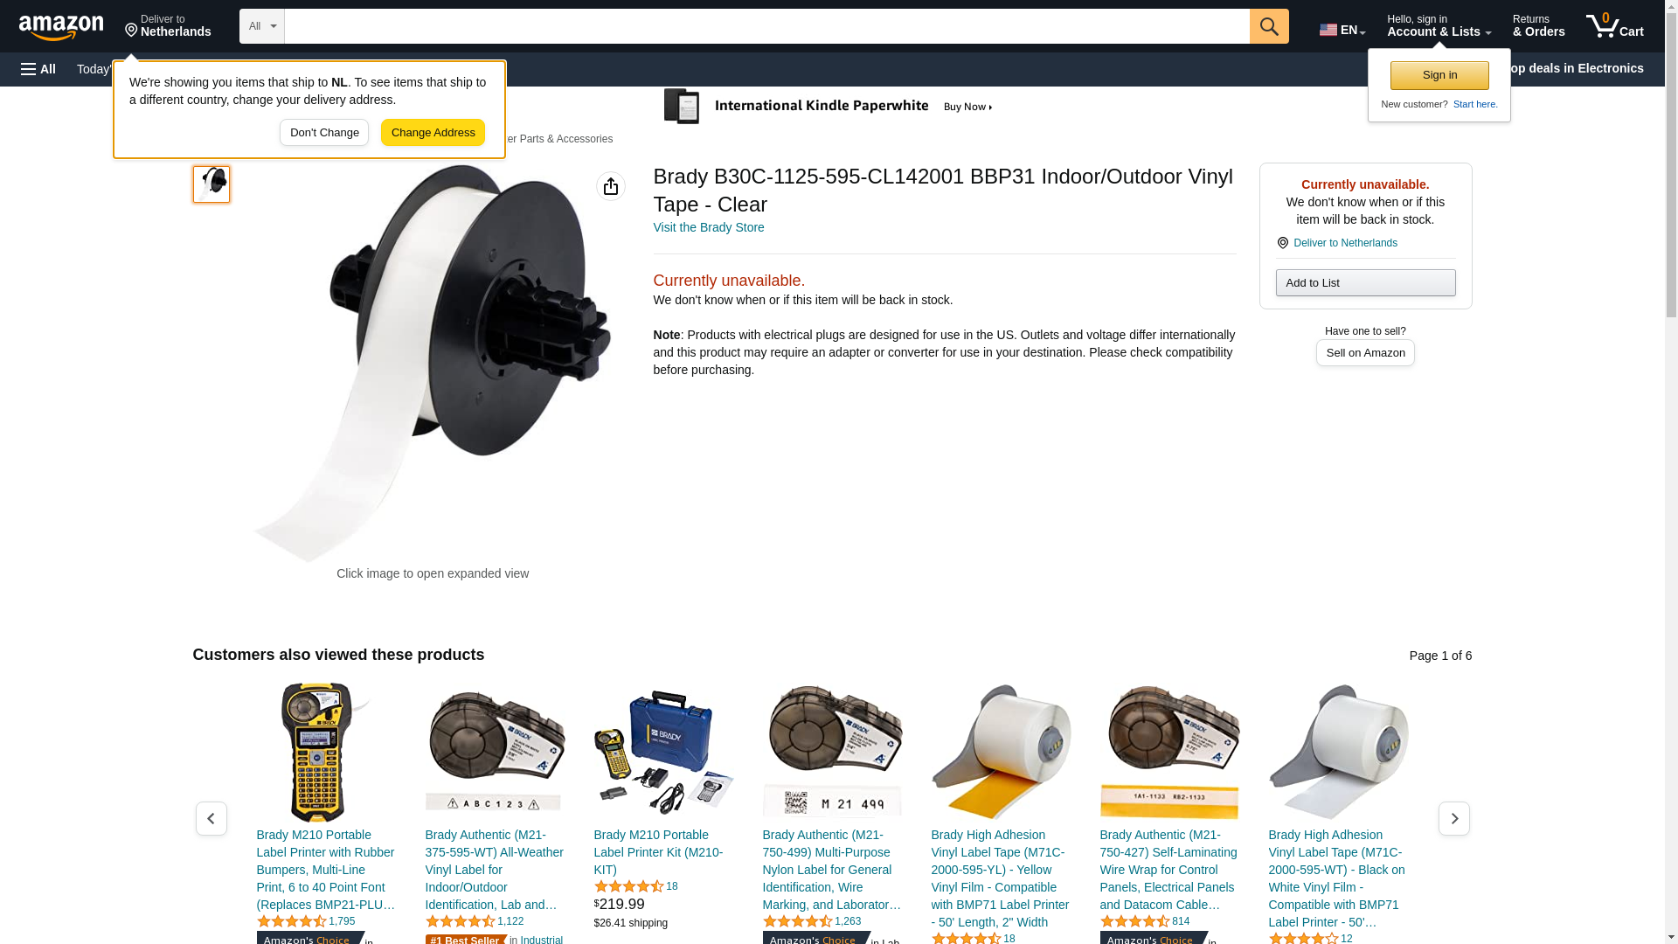Image resolution: width=1678 pixels, height=944 pixels.
Task: Open Returns & Orders
Action: click(1539, 26)
